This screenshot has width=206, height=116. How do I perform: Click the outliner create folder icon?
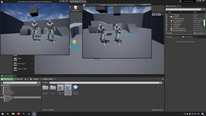tap(204, 9)
